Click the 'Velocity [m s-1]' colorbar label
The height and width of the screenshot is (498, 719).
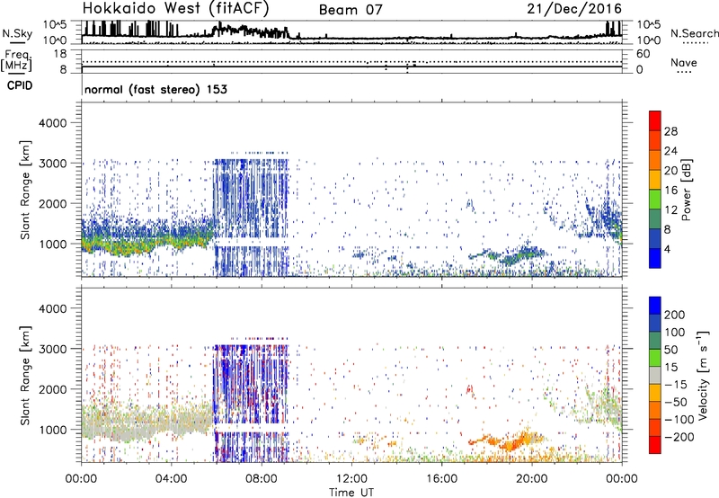(703, 375)
